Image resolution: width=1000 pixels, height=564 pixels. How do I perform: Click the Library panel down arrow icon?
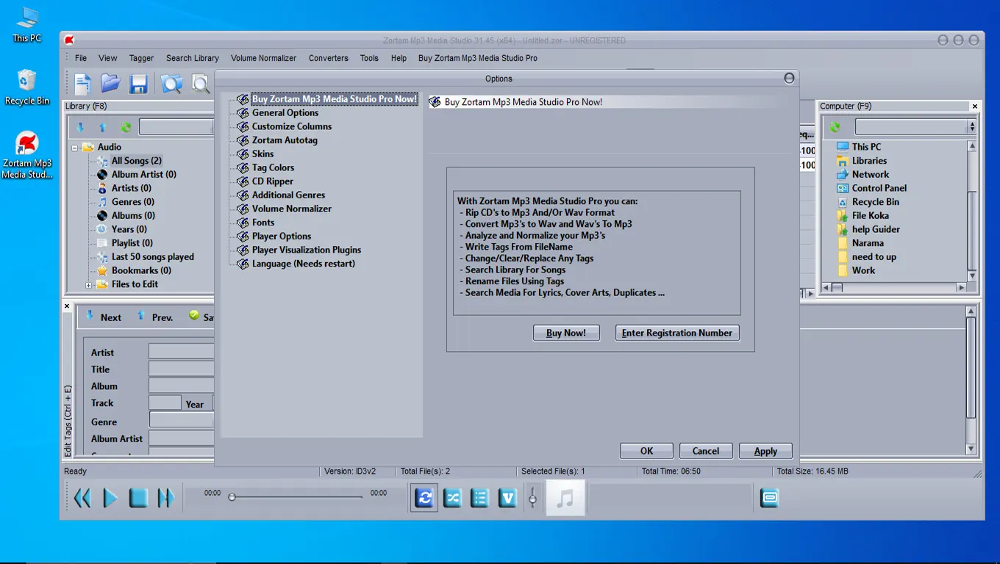coord(80,127)
